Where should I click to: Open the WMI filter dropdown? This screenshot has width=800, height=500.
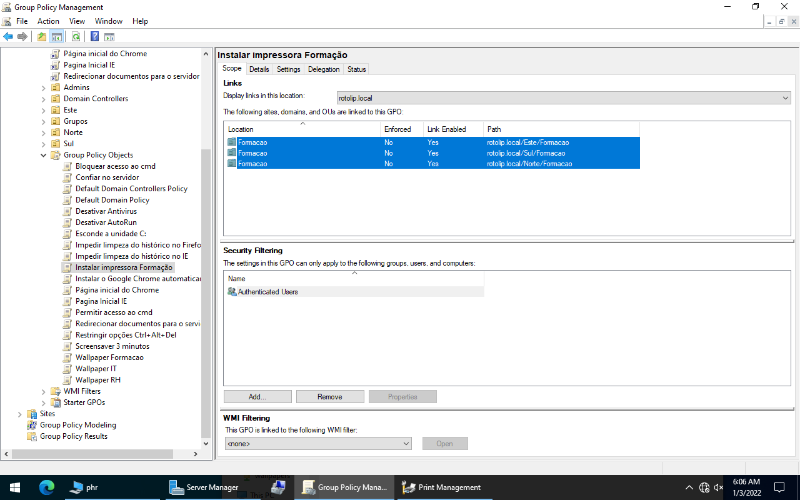click(x=406, y=444)
